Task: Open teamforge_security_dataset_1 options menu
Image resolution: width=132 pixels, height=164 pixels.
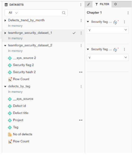Action: pos(81,33)
